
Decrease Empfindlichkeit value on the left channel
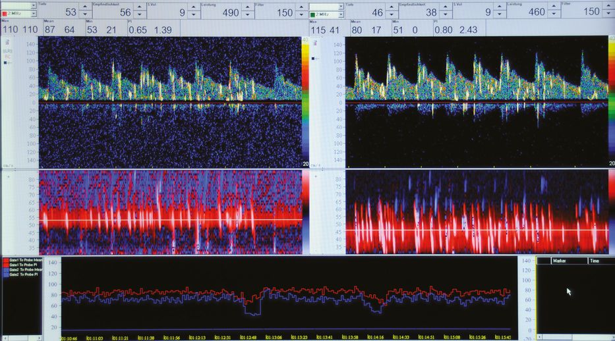click(x=140, y=14)
